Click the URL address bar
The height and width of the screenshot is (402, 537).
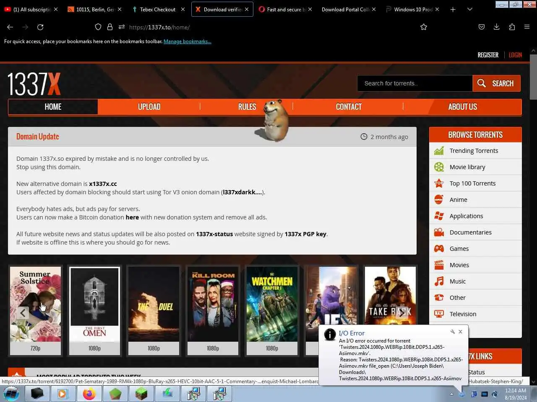(268, 27)
